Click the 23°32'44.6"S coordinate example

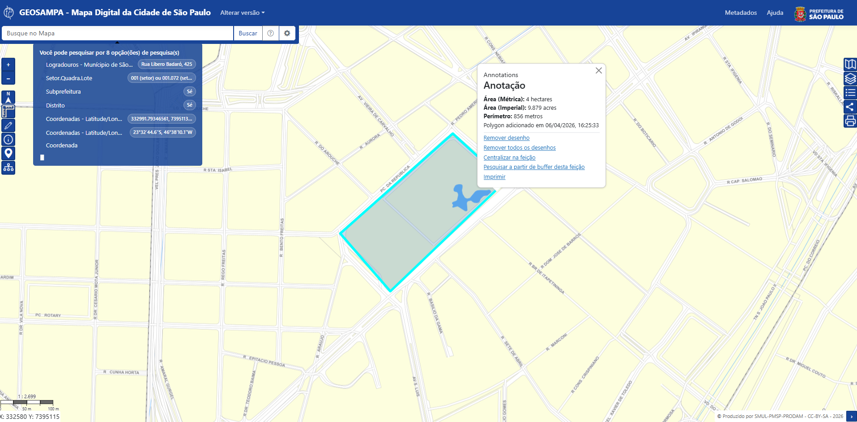click(162, 132)
